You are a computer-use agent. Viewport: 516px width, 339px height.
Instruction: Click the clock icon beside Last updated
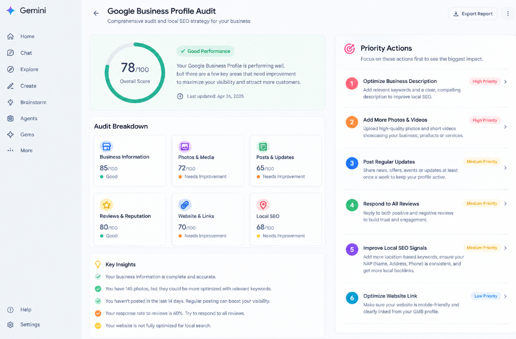180,97
